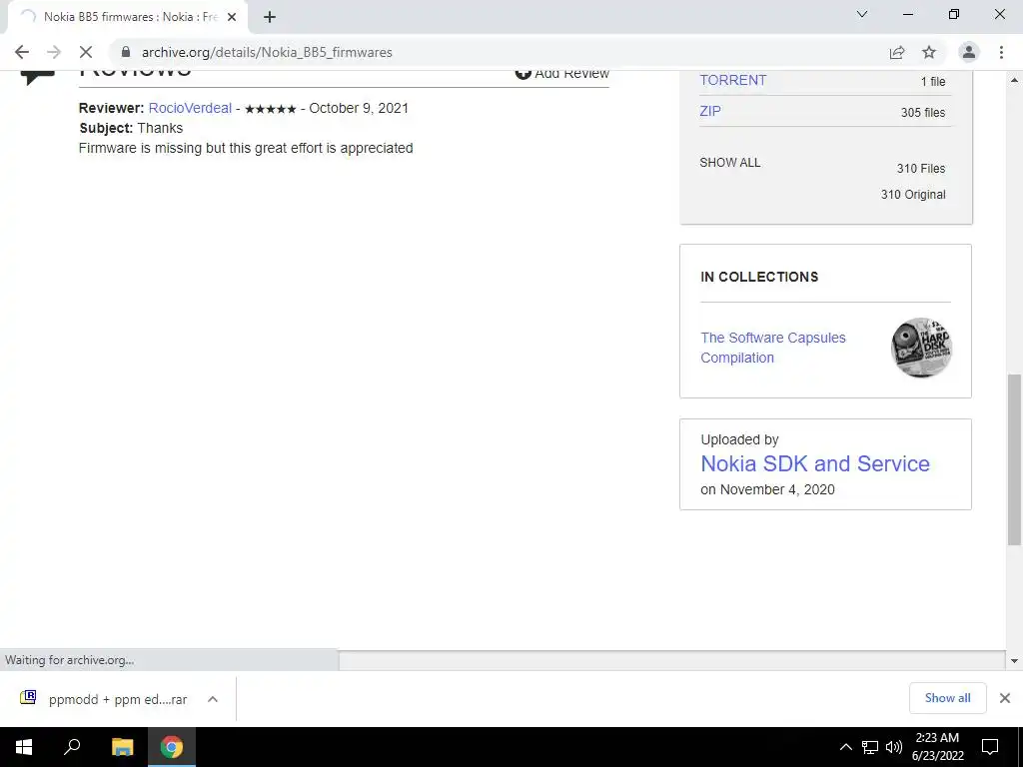Open Windows taskbar search
The image size is (1023, 767).
pos(72,747)
